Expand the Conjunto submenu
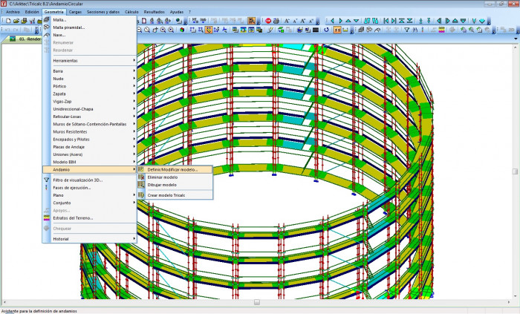 90,203
